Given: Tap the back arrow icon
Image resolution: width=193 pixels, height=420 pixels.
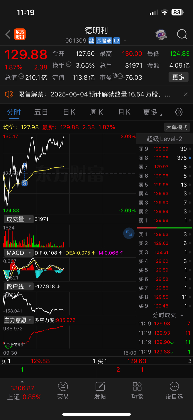Looking at the screenshot, I should (8, 34).
